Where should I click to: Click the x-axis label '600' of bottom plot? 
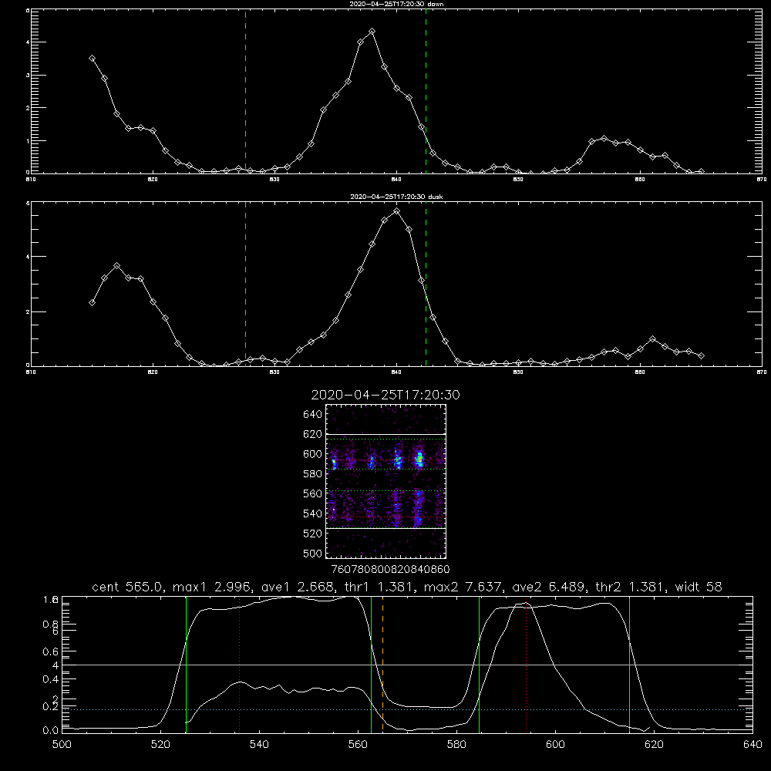point(555,745)
